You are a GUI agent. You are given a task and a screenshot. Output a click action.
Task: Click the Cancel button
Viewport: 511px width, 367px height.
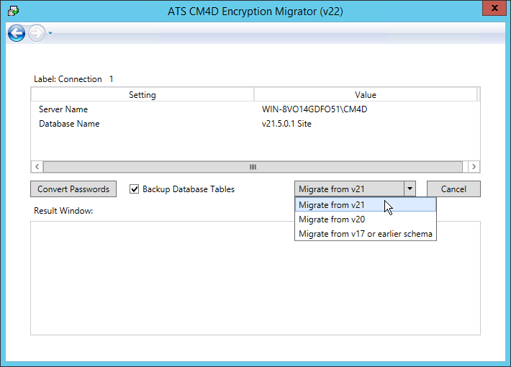(x=453, y=189)
